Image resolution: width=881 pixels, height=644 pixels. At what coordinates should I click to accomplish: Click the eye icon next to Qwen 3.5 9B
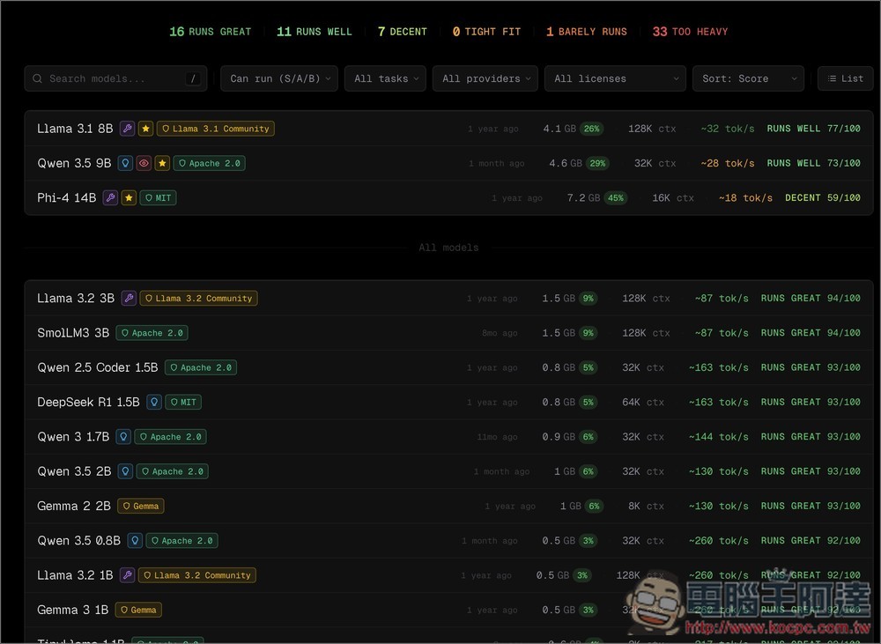tap(144, 163)
